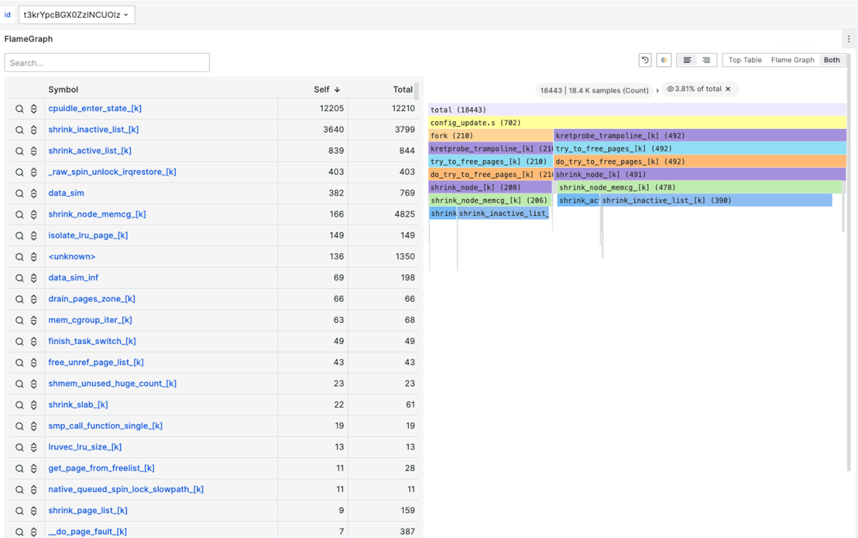Select the Both view option
The image size is (858, 538).
click(831, 60)
